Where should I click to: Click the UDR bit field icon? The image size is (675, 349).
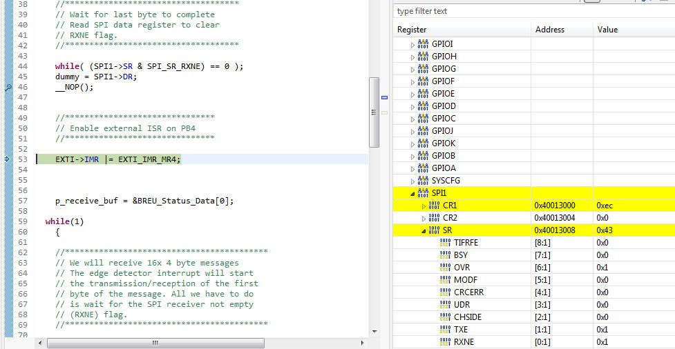445,305
